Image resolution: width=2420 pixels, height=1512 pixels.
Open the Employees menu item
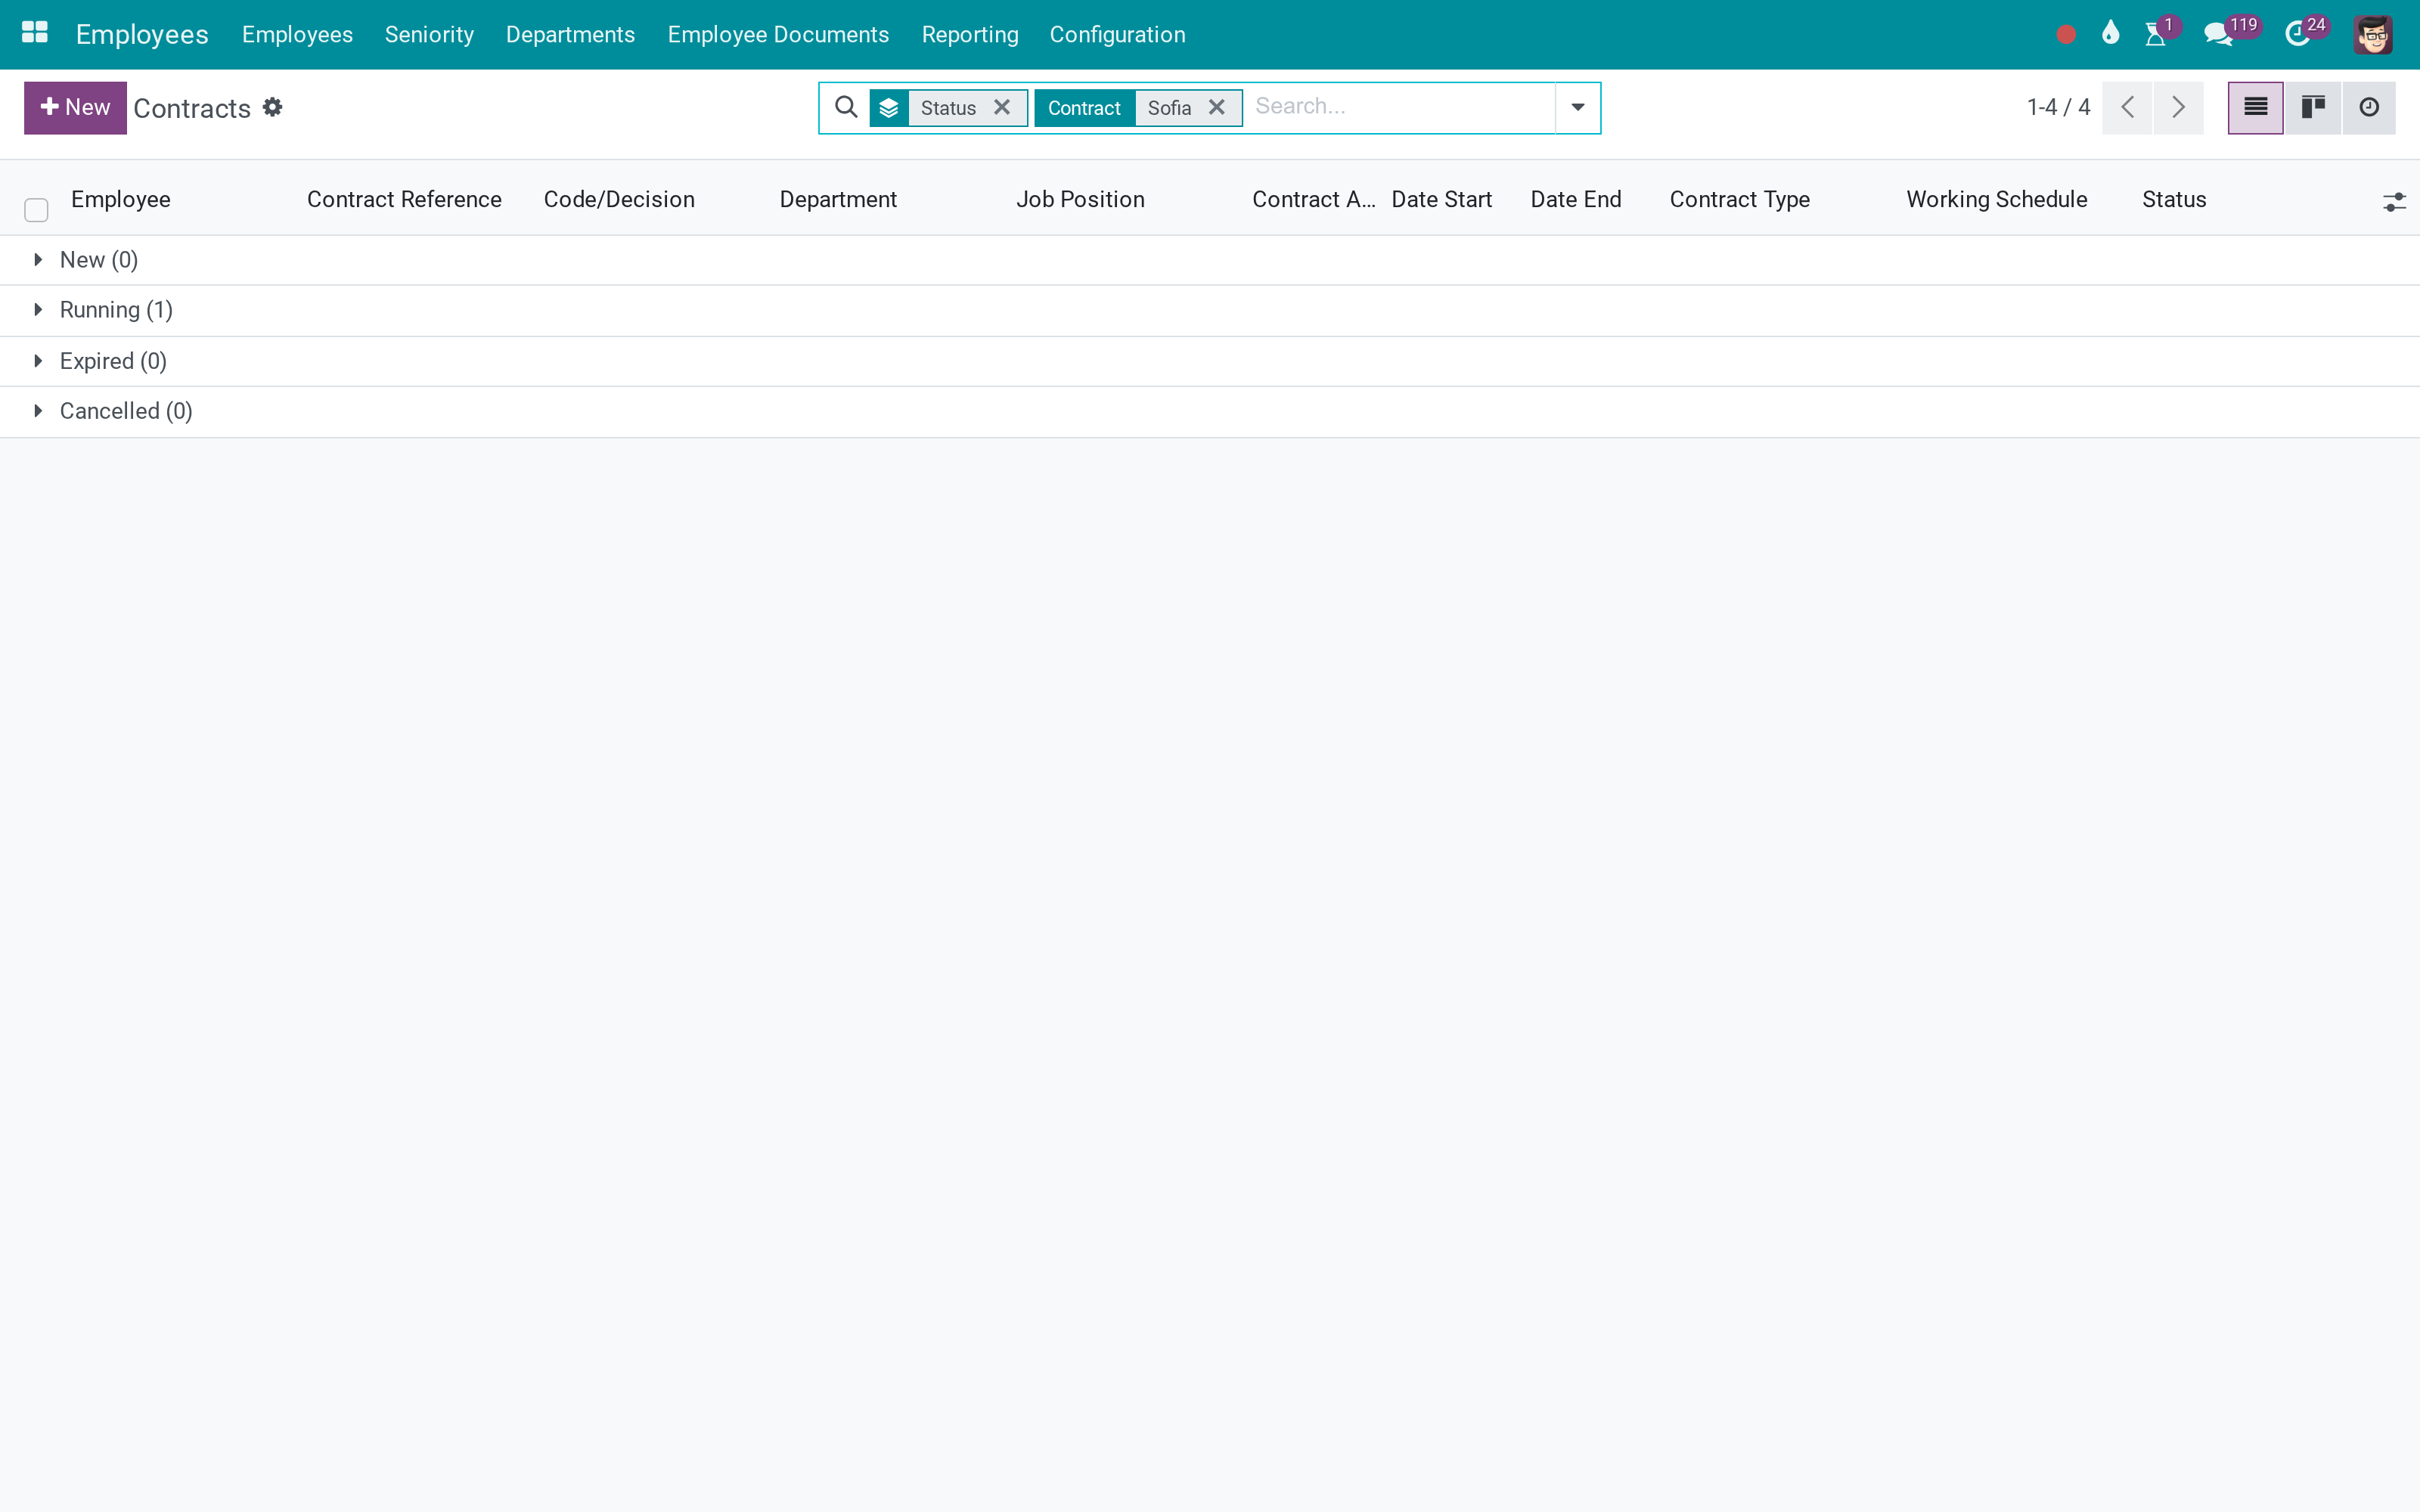point(297,35)
